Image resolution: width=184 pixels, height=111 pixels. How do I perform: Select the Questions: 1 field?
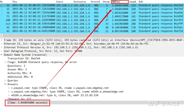[16, 66]
